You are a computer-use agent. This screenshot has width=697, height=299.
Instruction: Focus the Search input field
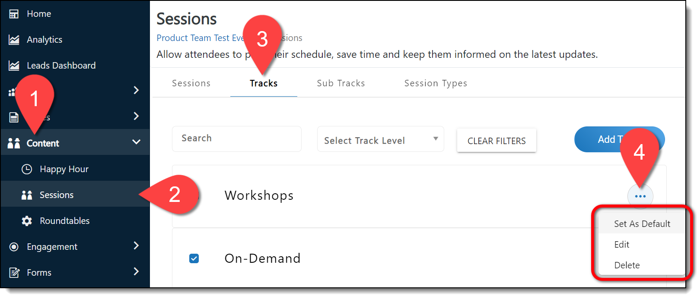[x=237, y=138]
